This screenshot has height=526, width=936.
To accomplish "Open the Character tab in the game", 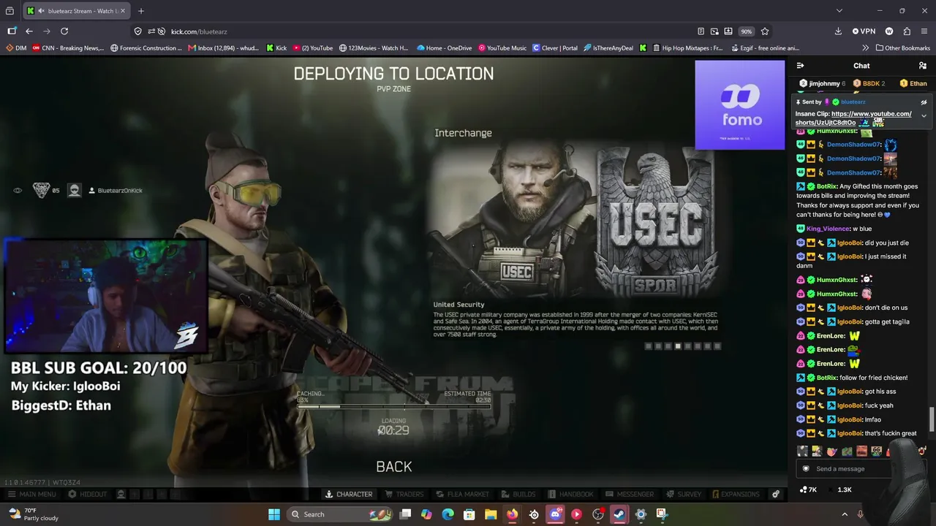I will [349, 495].
